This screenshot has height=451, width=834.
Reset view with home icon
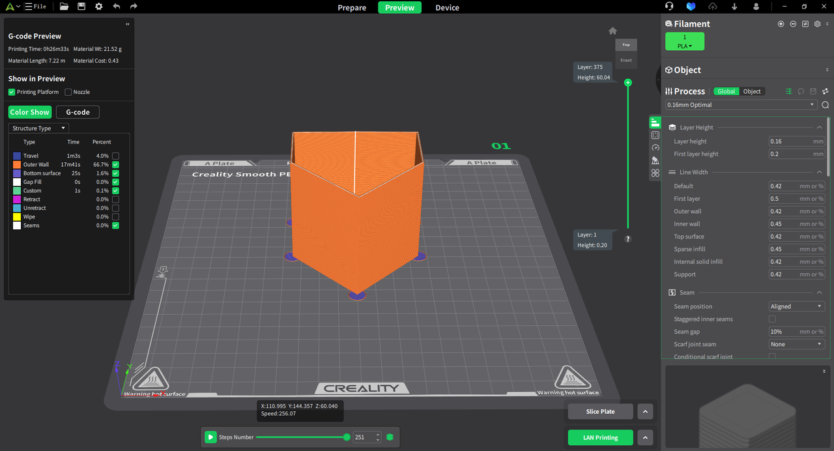point(612,31)
